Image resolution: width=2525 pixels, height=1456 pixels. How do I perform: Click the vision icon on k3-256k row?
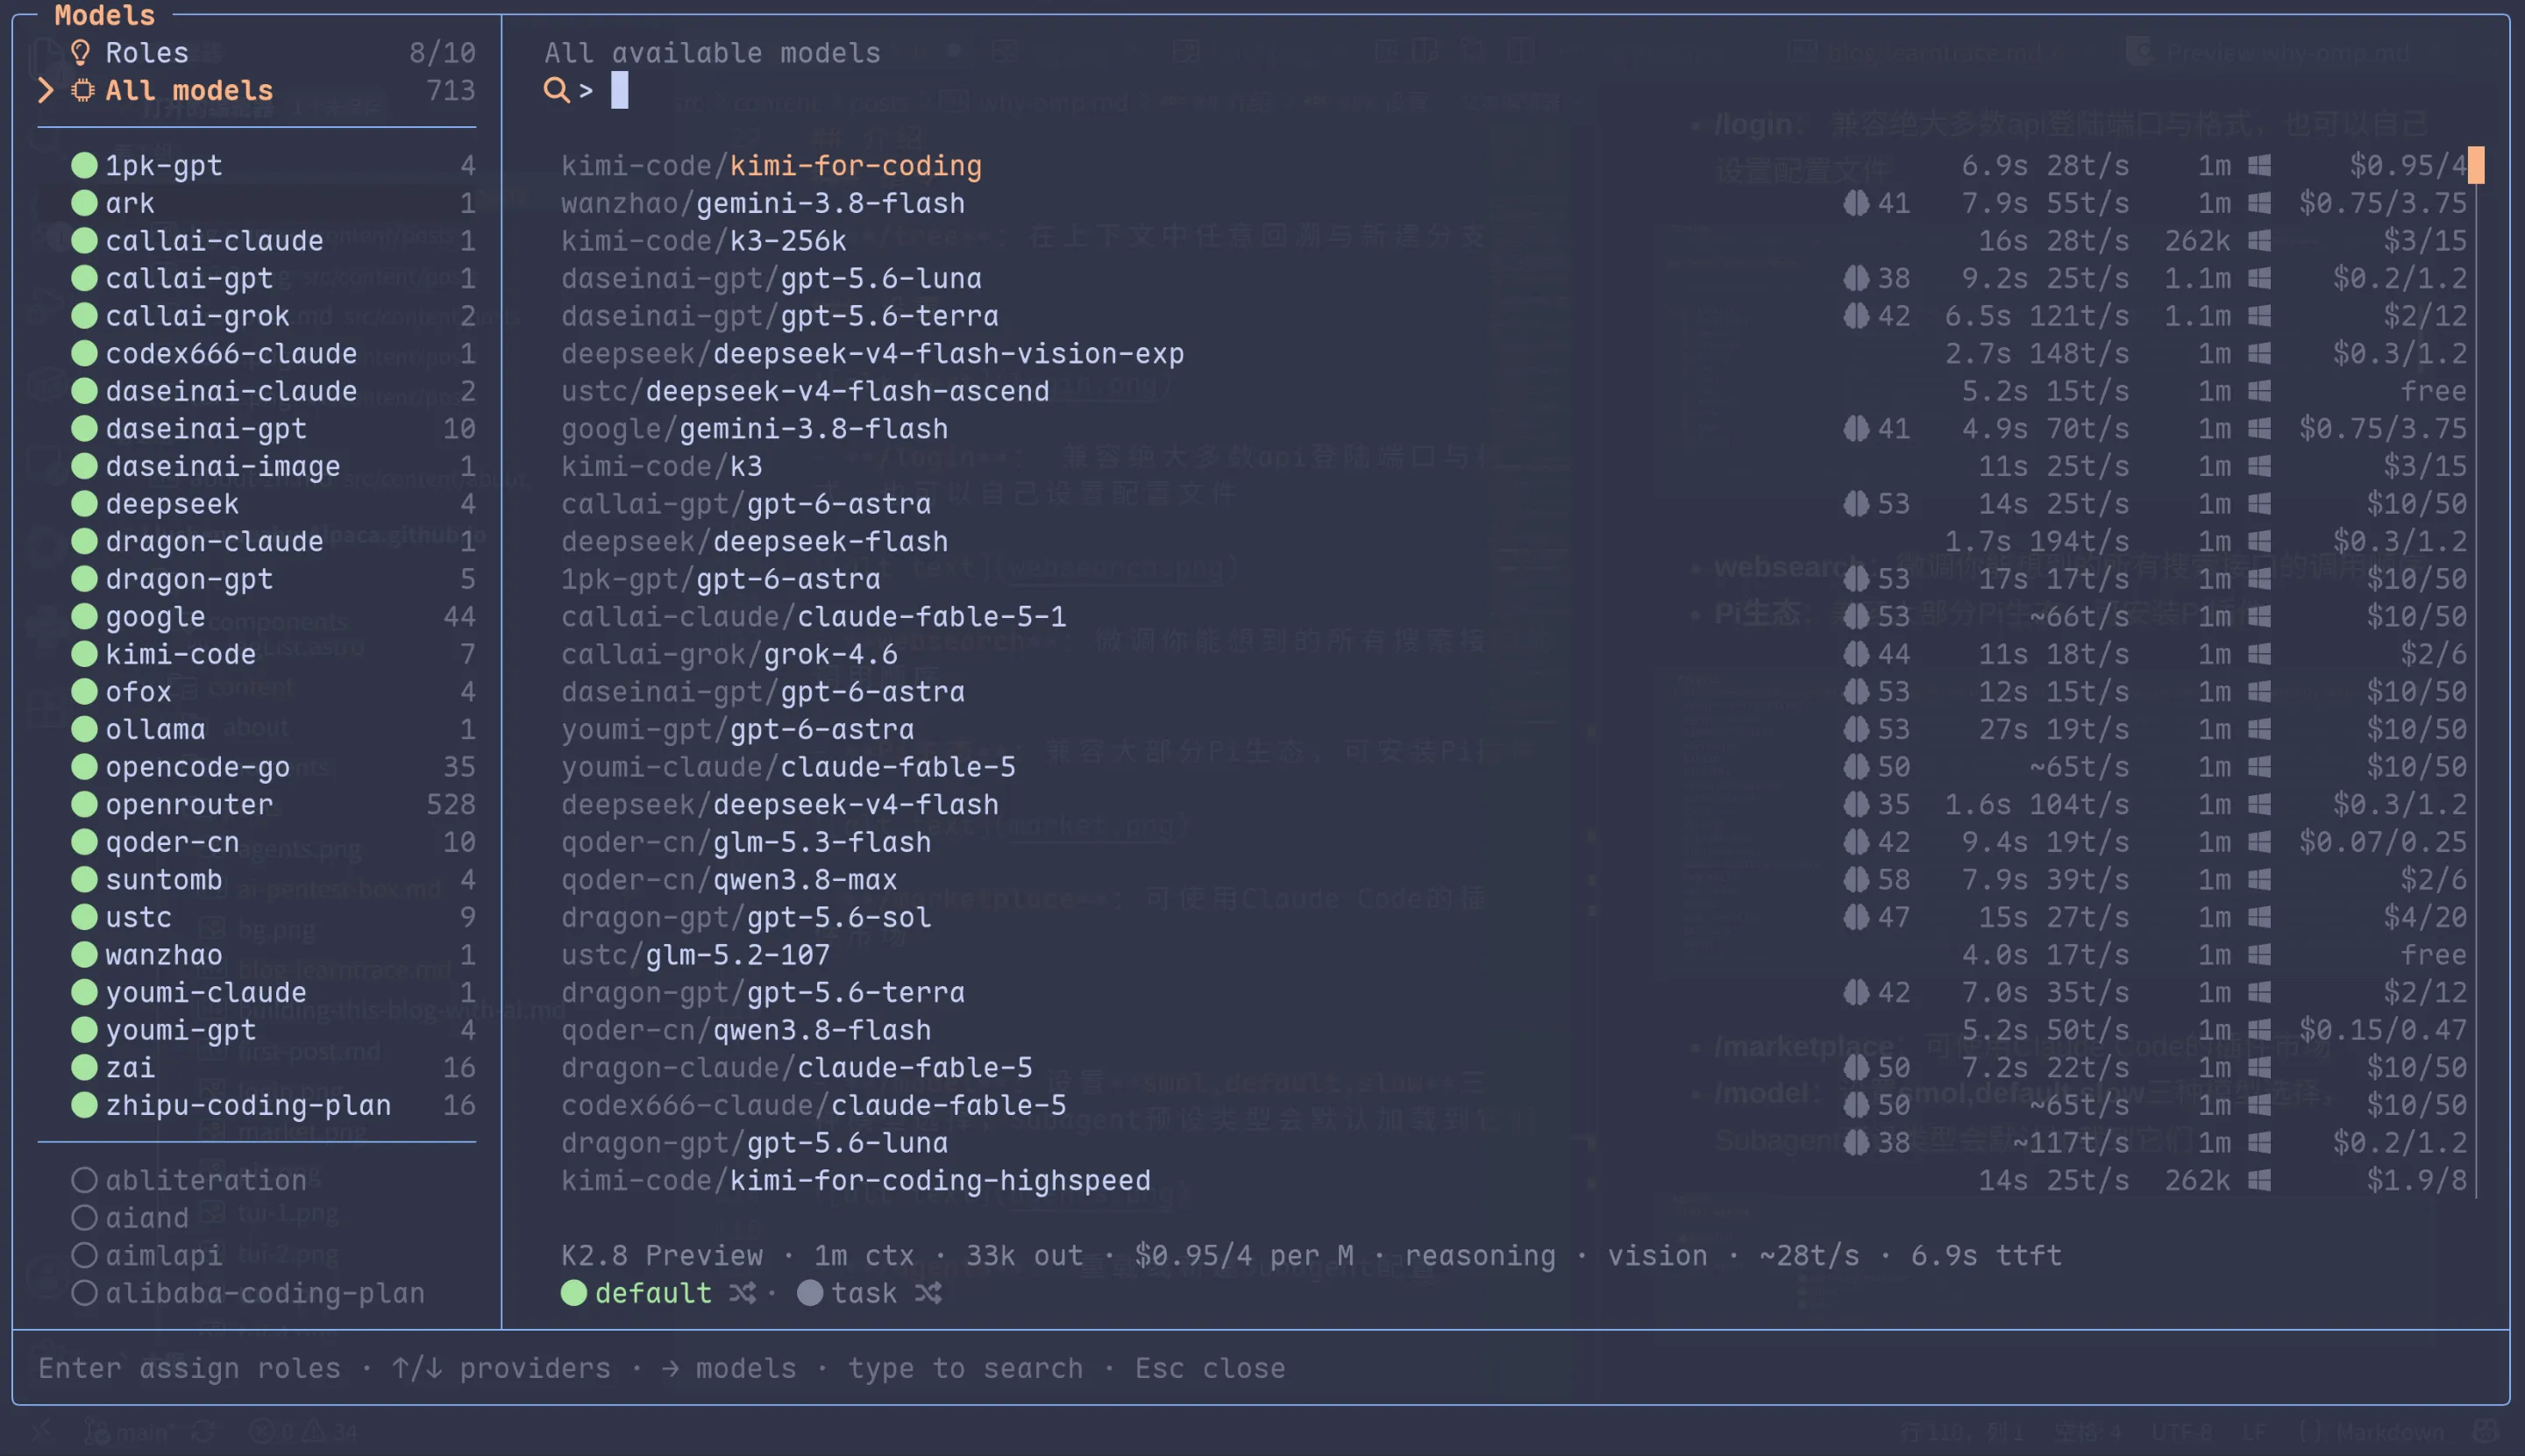tap(2259, 241)
